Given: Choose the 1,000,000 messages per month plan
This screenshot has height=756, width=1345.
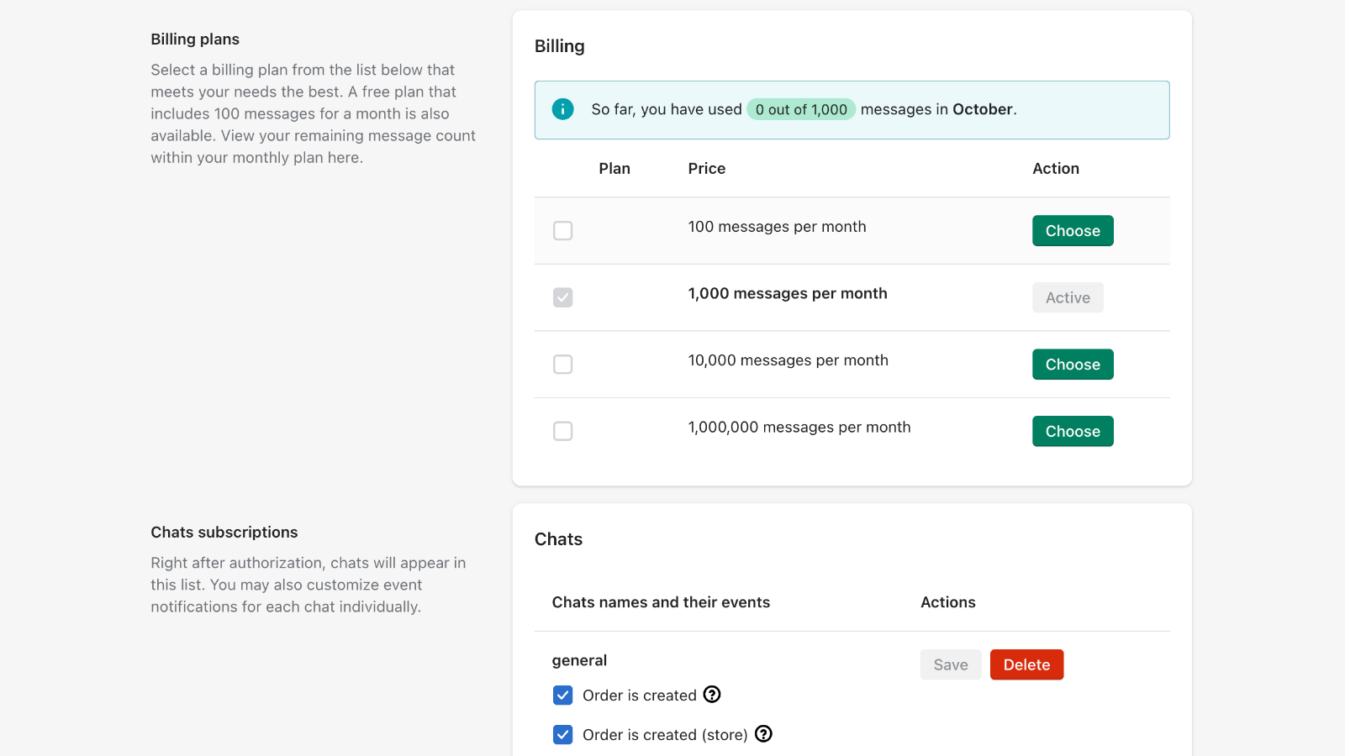Looking at the screenshot, I should (x=1073, y=431).
